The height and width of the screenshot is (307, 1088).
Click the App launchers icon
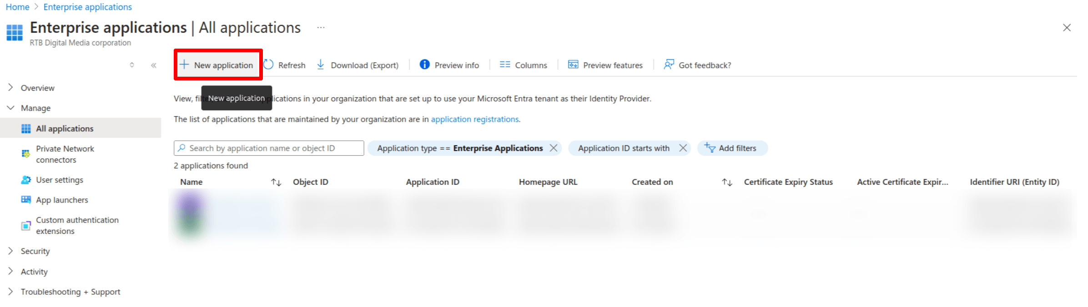pyautogui.click(x=26, y=200)
